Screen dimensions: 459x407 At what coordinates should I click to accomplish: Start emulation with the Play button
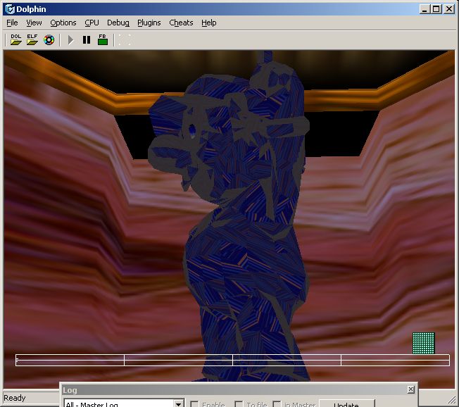(x=70, y=40)
